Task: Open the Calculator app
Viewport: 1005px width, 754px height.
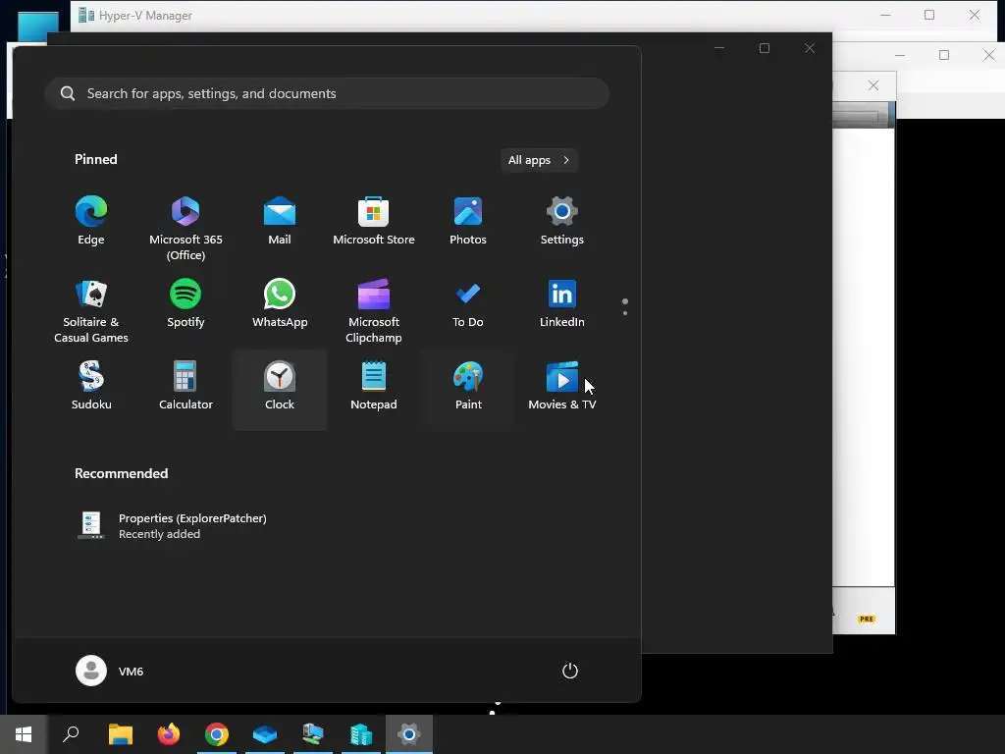Action: point(185,386)
